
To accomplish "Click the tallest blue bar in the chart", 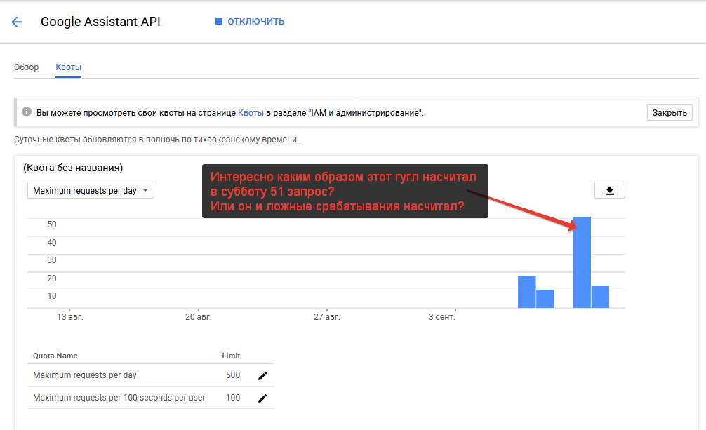I will pos(582,263).
